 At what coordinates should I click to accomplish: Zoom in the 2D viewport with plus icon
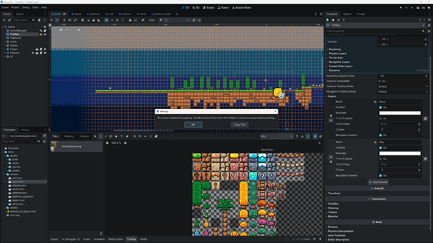(x=78, y=30)
